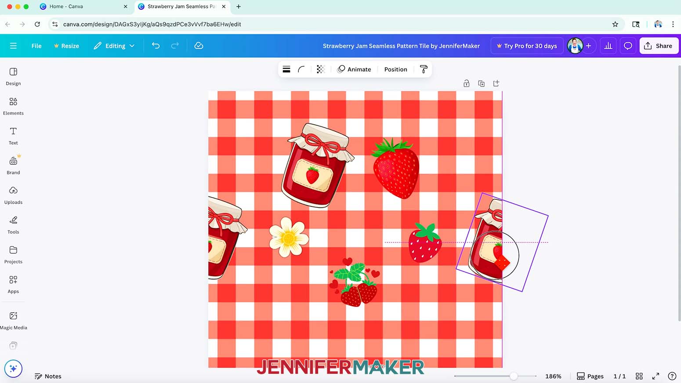Open comments speech bubble
Image resolution: width=681 pixels, height=383 pixels.
pyautogui.click(x=628, y=46)
